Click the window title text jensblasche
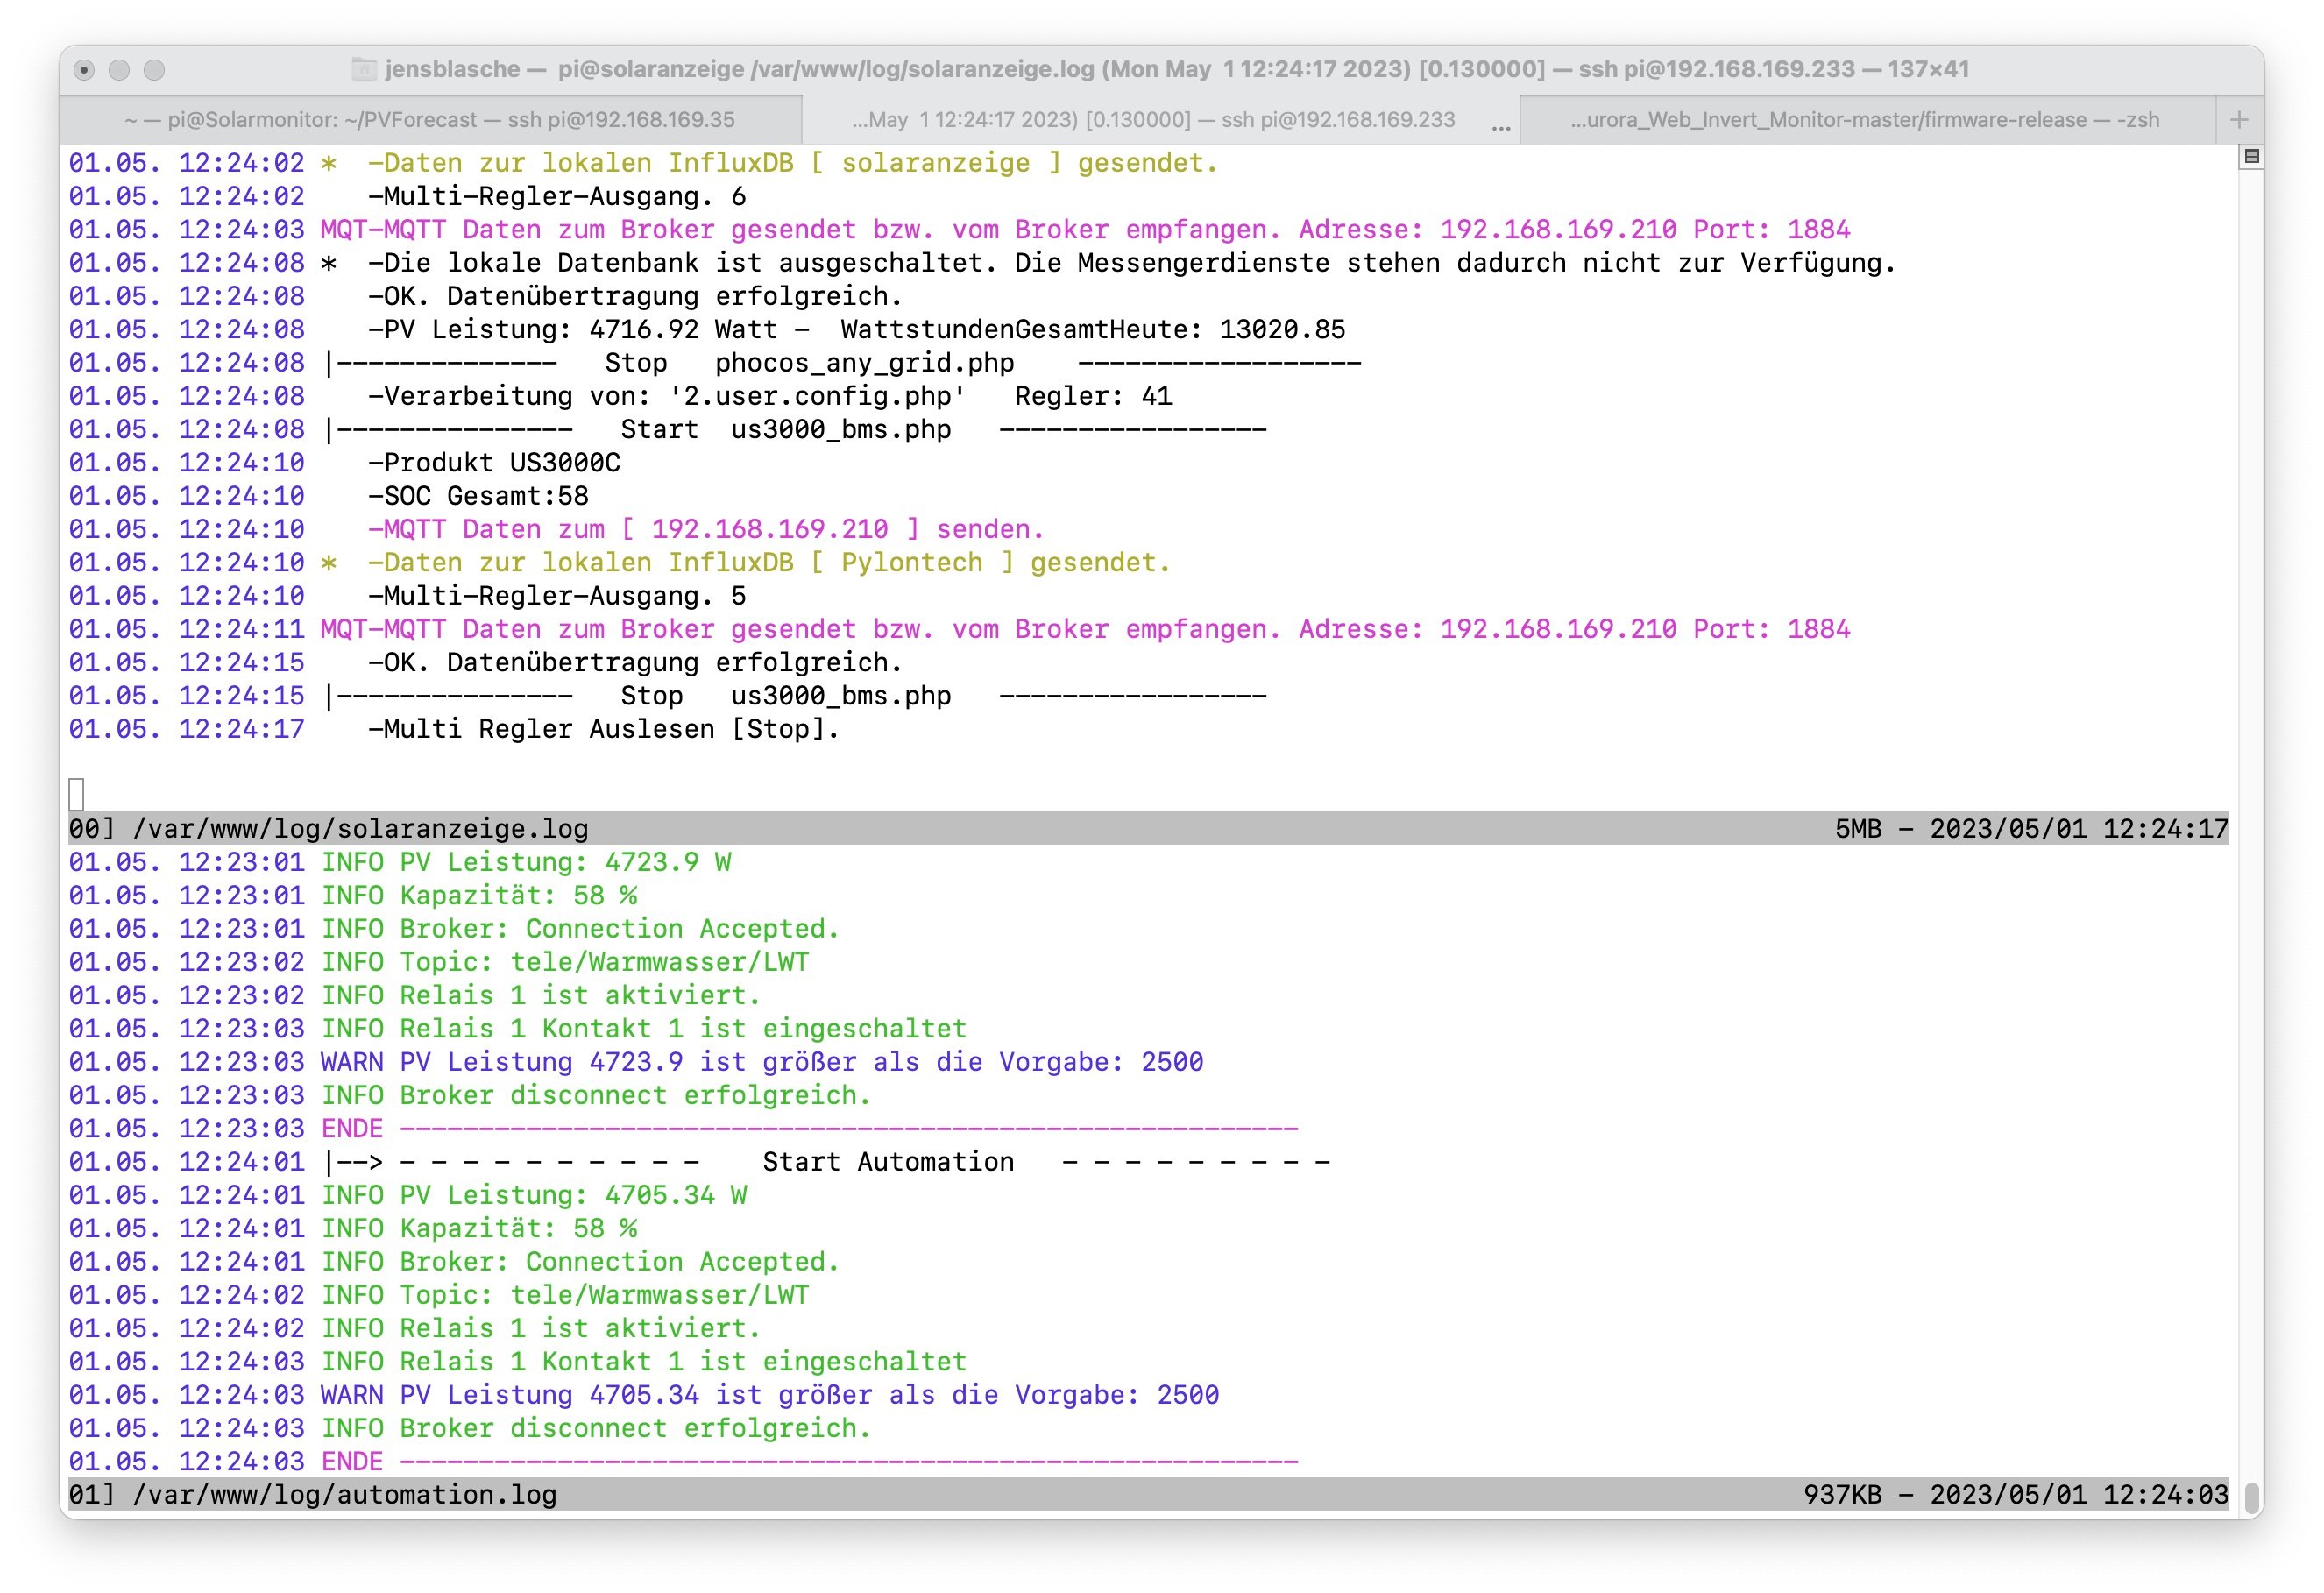Image resolution: width=2324 pixels, height=1593 pixels. click(451, 69)
